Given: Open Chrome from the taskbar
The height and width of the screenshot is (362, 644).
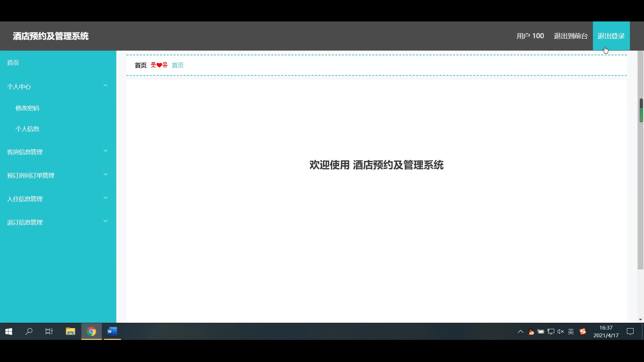Looking at the screenshot, I should 91,331.
